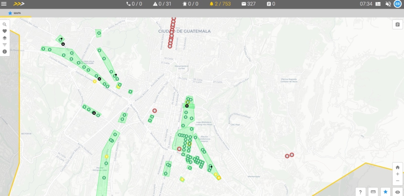Switch to the MAPA tab
Image resolution: width=404 pixels, height=196 pixels.
point(15,13)
